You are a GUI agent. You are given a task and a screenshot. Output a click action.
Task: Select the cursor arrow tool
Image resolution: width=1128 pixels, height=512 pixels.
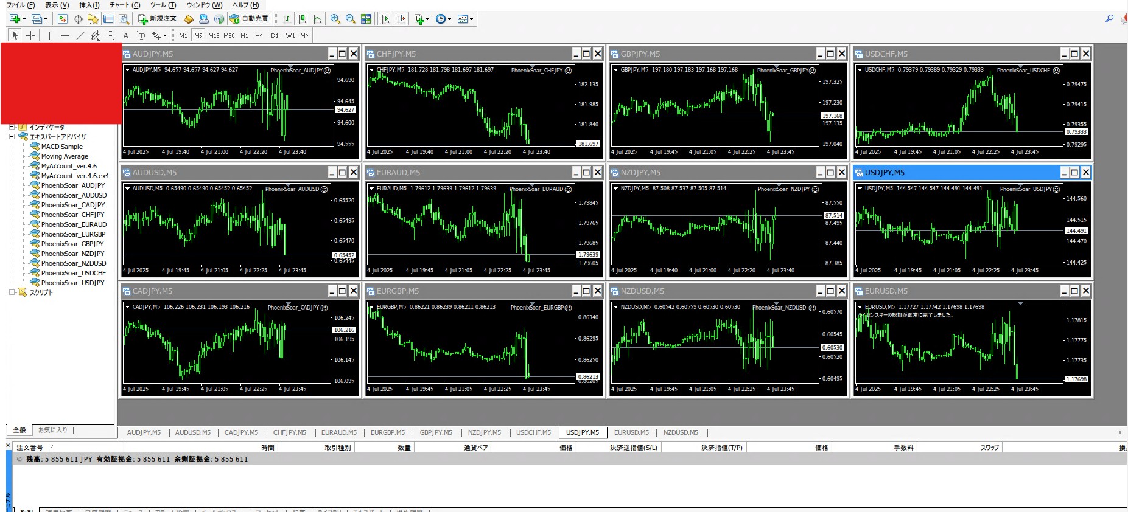coord(15,35)
